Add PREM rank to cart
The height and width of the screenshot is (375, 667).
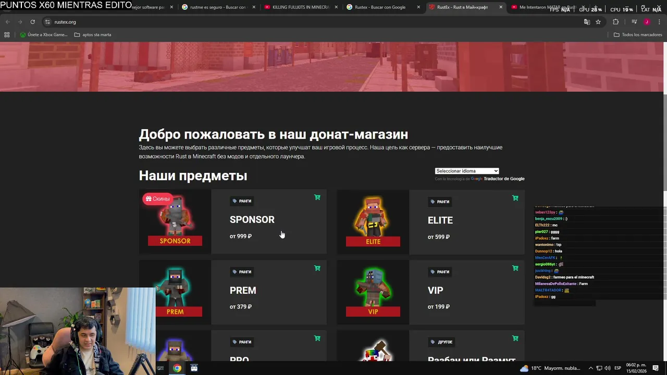pos(317,268)
